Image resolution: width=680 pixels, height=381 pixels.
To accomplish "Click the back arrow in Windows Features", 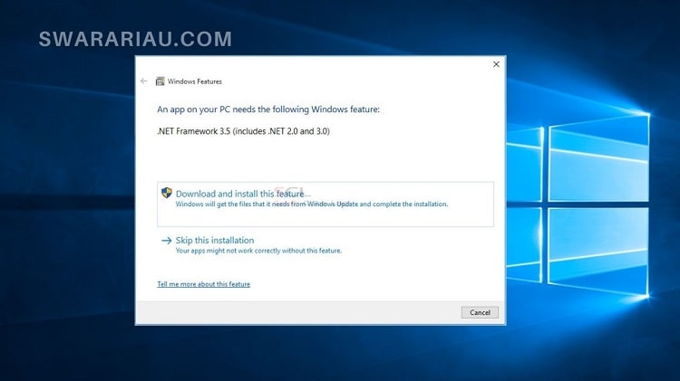I will pos(144,81).
